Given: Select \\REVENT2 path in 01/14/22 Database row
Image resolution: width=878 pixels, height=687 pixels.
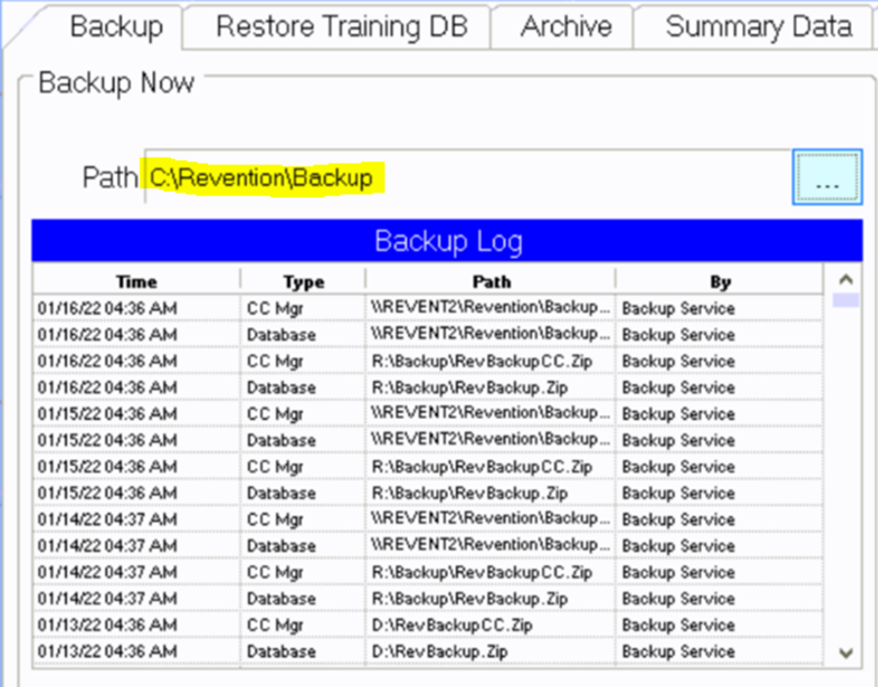Looking at the screenshot, I should pos(490,546).
